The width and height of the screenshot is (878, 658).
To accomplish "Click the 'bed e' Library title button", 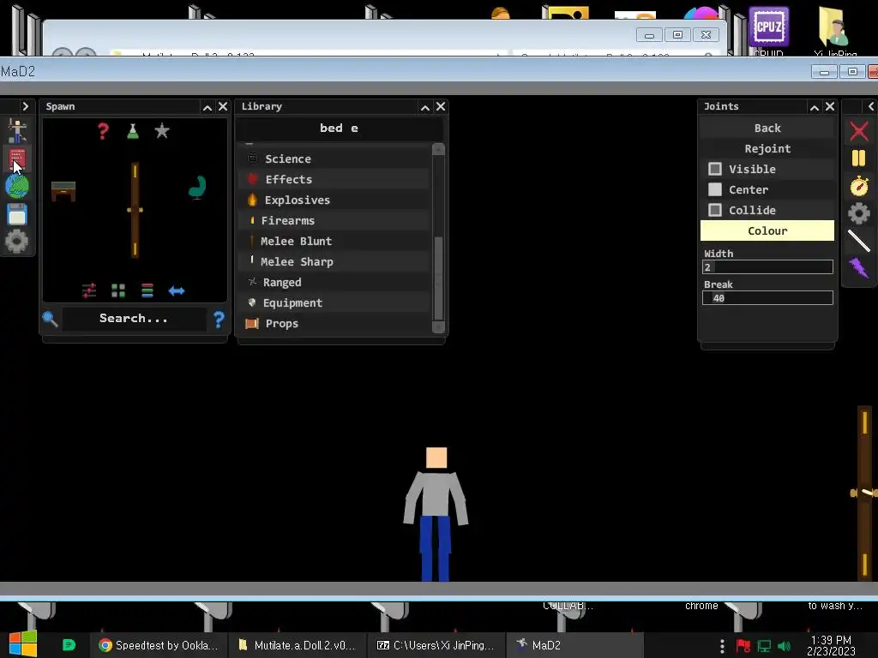I will coord(339,129).
